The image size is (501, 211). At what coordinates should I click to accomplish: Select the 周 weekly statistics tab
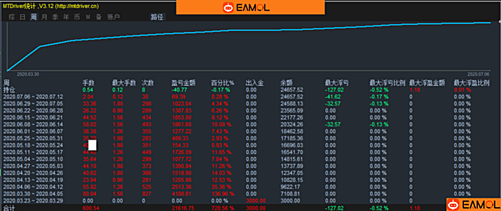pos(33,17)
